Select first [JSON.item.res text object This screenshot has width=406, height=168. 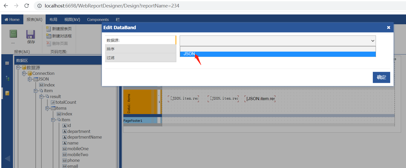point(184,99)
